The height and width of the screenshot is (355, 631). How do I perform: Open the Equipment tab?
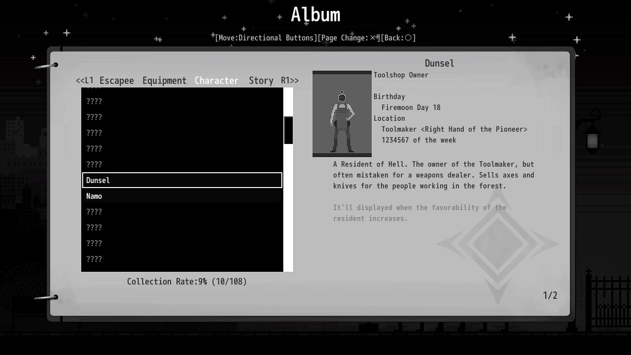pos(164,81)
